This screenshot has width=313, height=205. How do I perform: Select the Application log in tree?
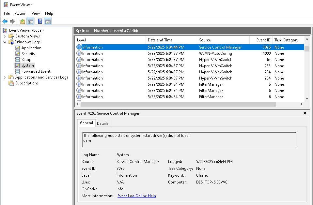(31, 48)
